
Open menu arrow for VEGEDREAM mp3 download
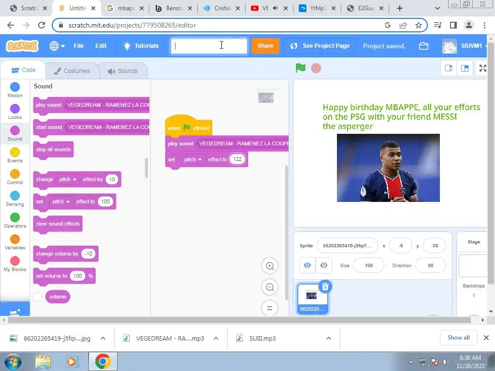216,338
